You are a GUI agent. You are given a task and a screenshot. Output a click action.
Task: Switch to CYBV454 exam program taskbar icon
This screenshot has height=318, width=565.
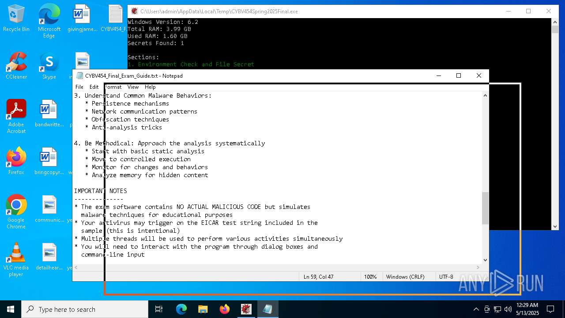pyautogui.click(x=246, y=309)
